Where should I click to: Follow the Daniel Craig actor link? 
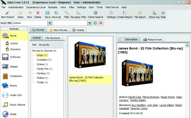tap(135, 97)
